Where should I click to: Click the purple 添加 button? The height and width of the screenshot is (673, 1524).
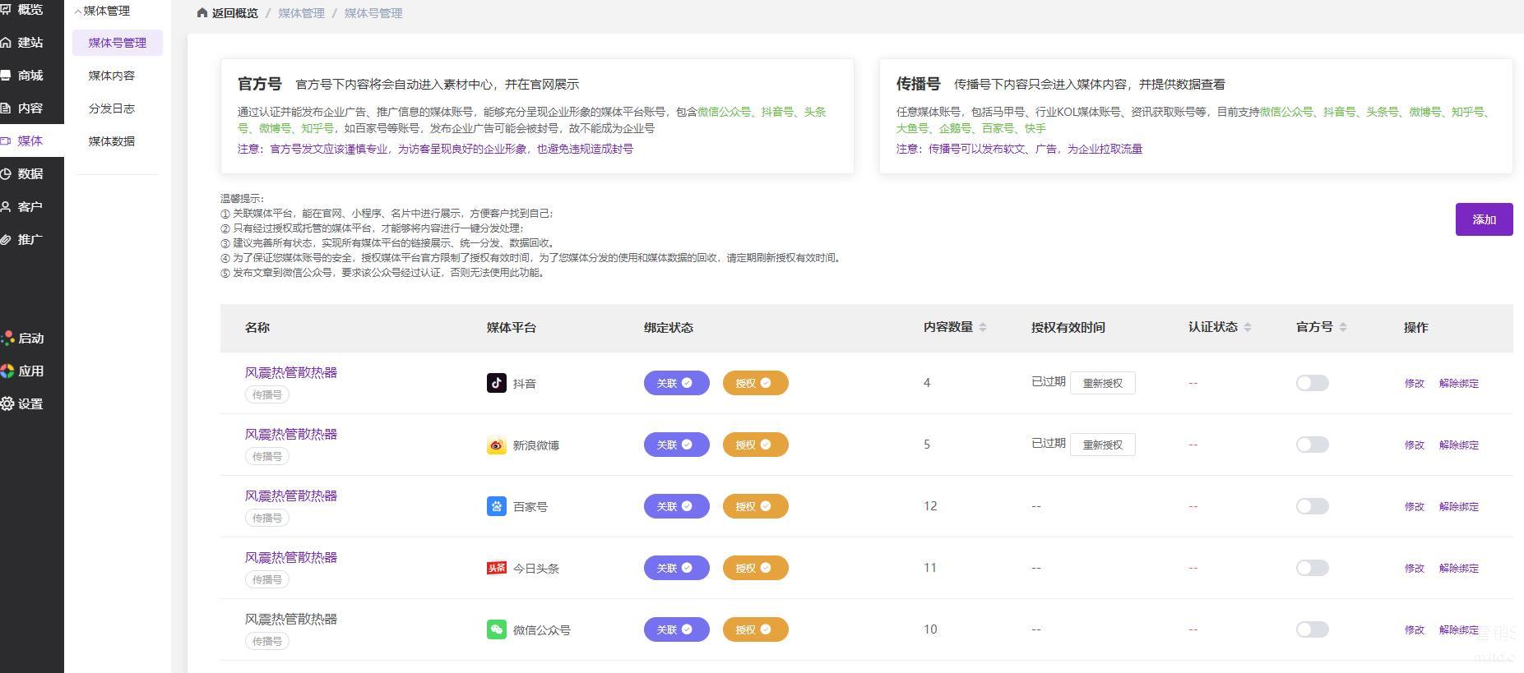pos(1484,219)
